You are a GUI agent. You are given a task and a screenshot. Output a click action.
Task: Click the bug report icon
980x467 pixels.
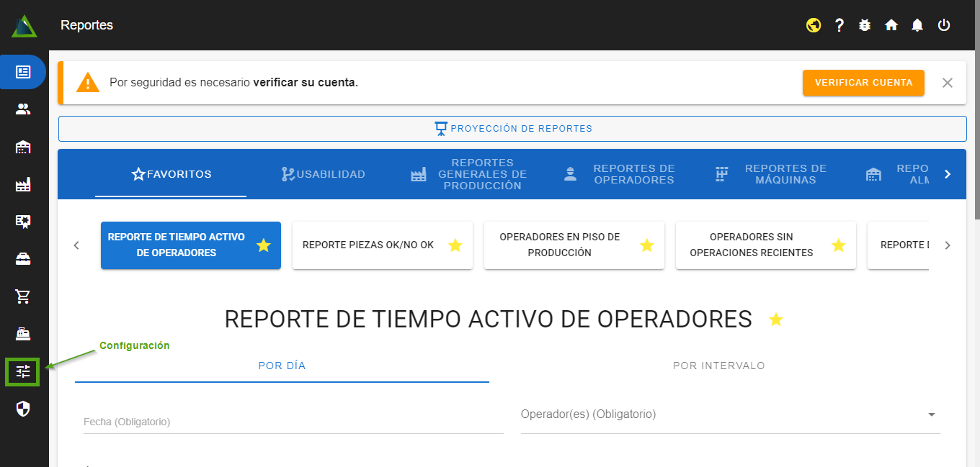click(x=865, y=25)
